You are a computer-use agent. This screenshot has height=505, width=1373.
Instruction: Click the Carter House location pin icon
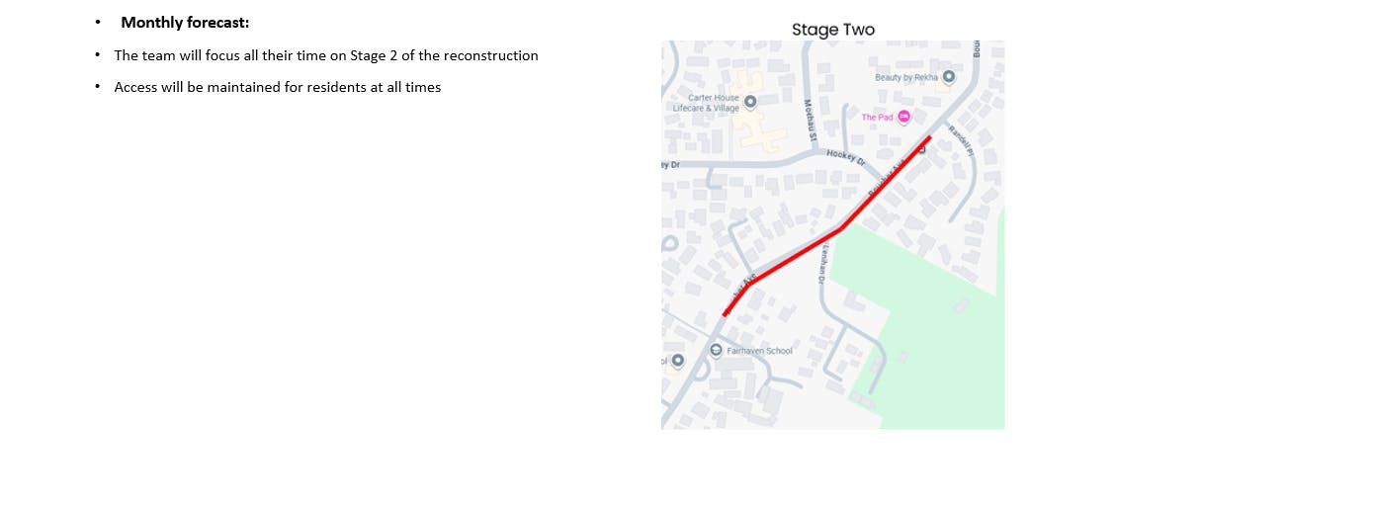(x=749, y=101)
